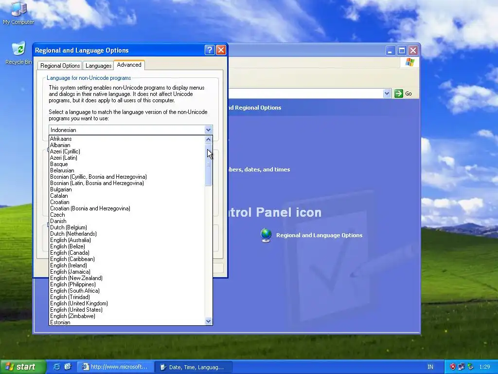Click the green Go arrow in Control Panel window
Viewport: 498px width, 374px height.
tap(399, 93)
